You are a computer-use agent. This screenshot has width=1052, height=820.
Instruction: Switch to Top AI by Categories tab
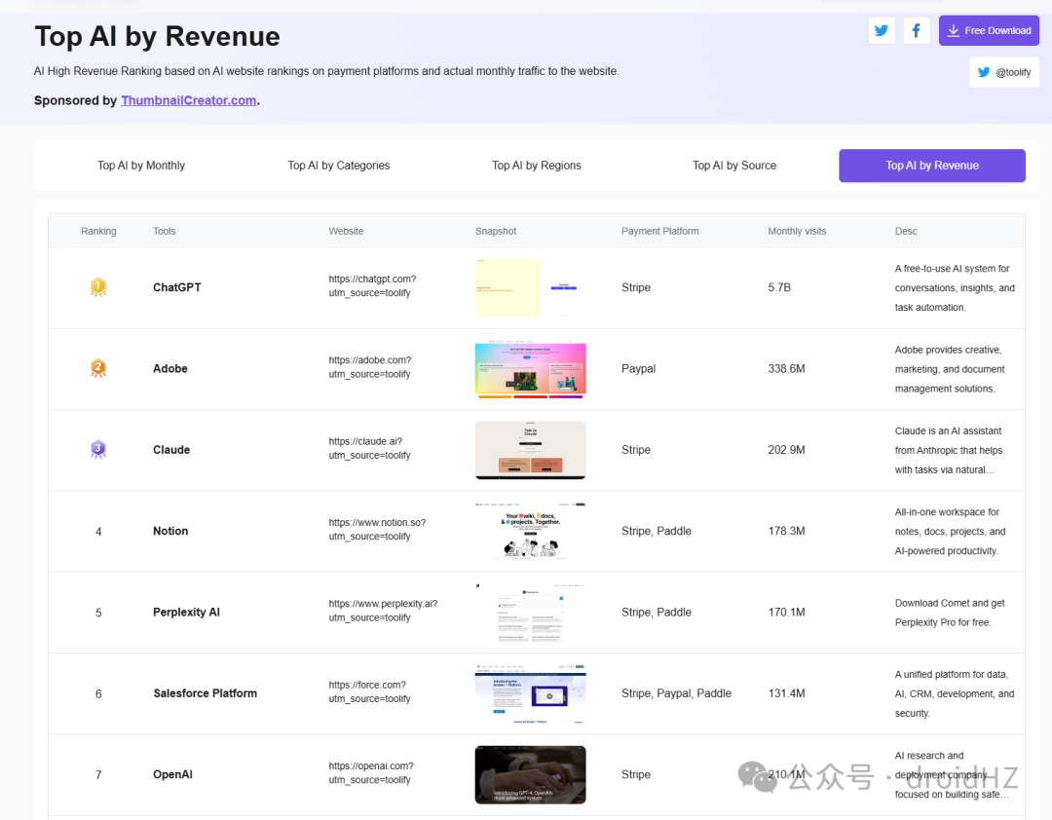pyautogui.click(x=339, y=166)
